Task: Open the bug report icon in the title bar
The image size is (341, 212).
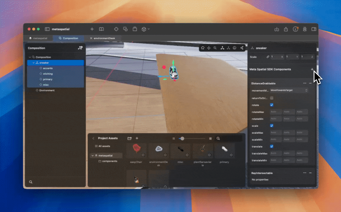Action: [305, 29]
